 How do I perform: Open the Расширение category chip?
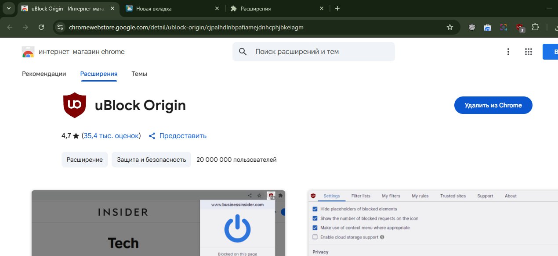point(85,160)
